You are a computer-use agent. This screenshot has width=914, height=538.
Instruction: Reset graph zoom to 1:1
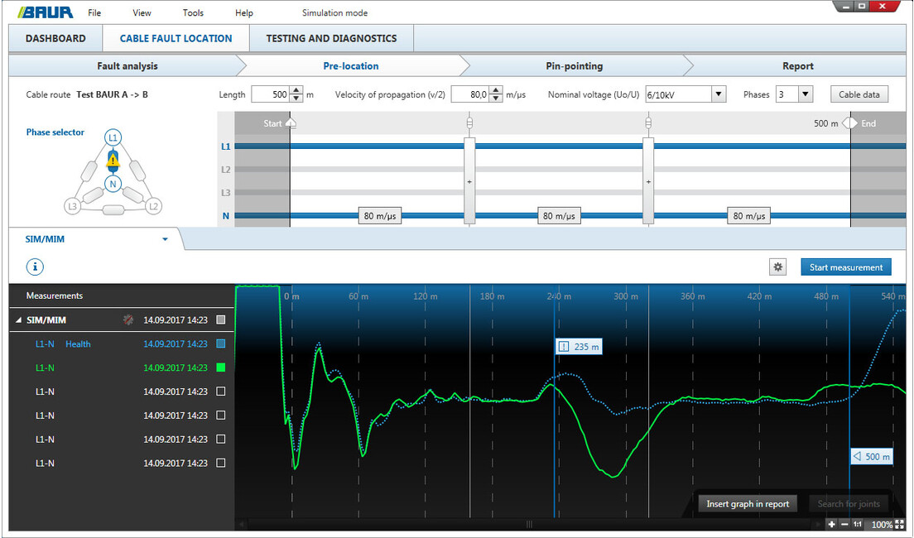858,525
